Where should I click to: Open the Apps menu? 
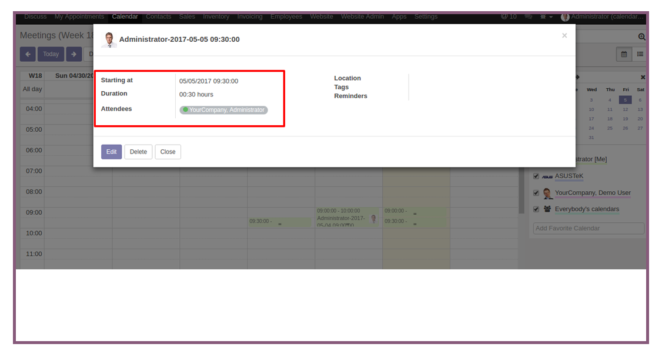click(399, 16)
